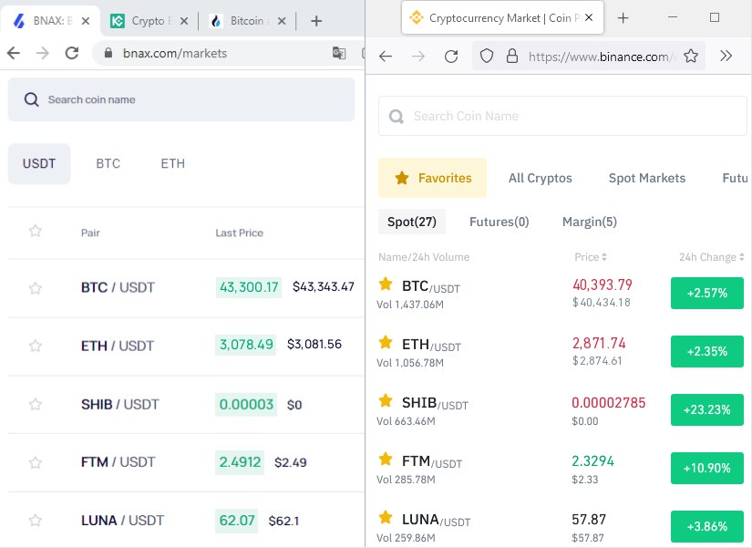Viewport: 752px width, 548px height.
Task: Focus the Search Coin Name field on Binance
Action: (x=562, y=116)
